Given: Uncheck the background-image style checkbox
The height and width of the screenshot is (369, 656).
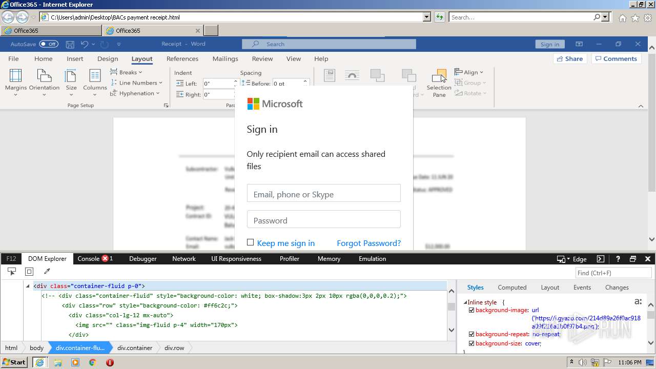Looking at the screenshot, I should pos(471,310).
